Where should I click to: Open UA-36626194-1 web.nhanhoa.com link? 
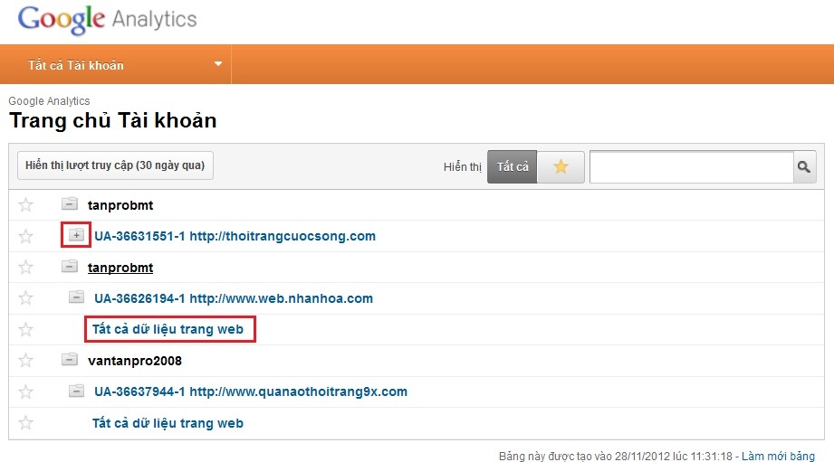234,298
